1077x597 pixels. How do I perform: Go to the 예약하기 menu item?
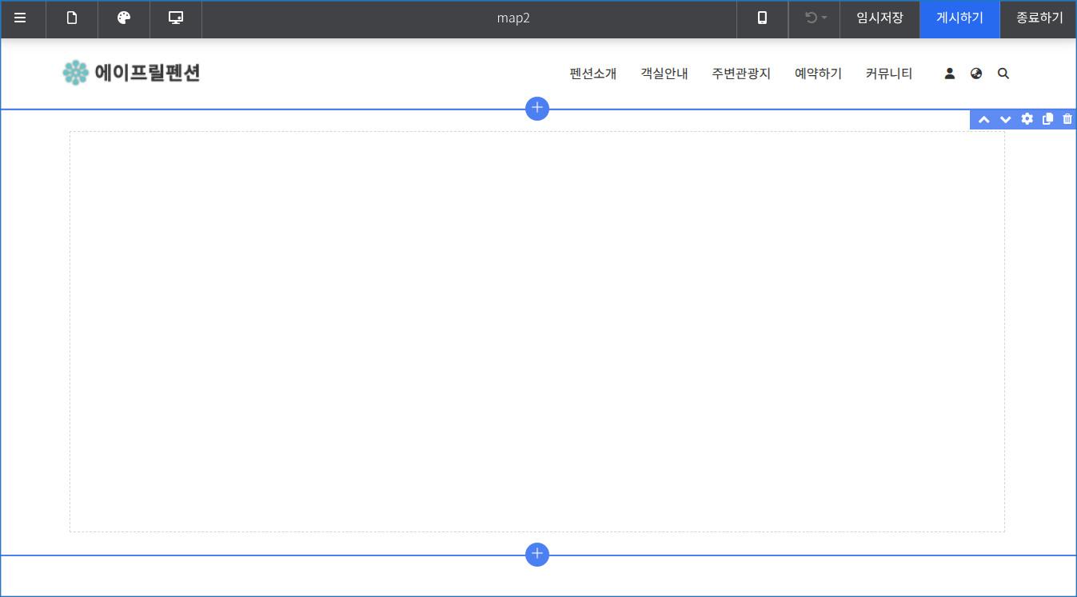tap(818, 74)
